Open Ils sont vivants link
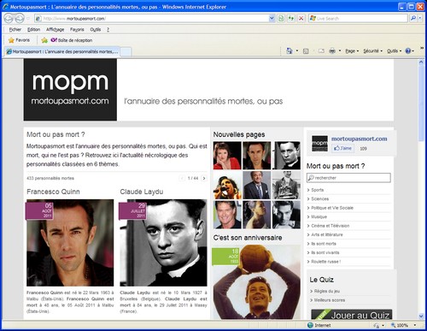This screenshot has height=331, width=427. pyautogui.click(x=325, y=252)
